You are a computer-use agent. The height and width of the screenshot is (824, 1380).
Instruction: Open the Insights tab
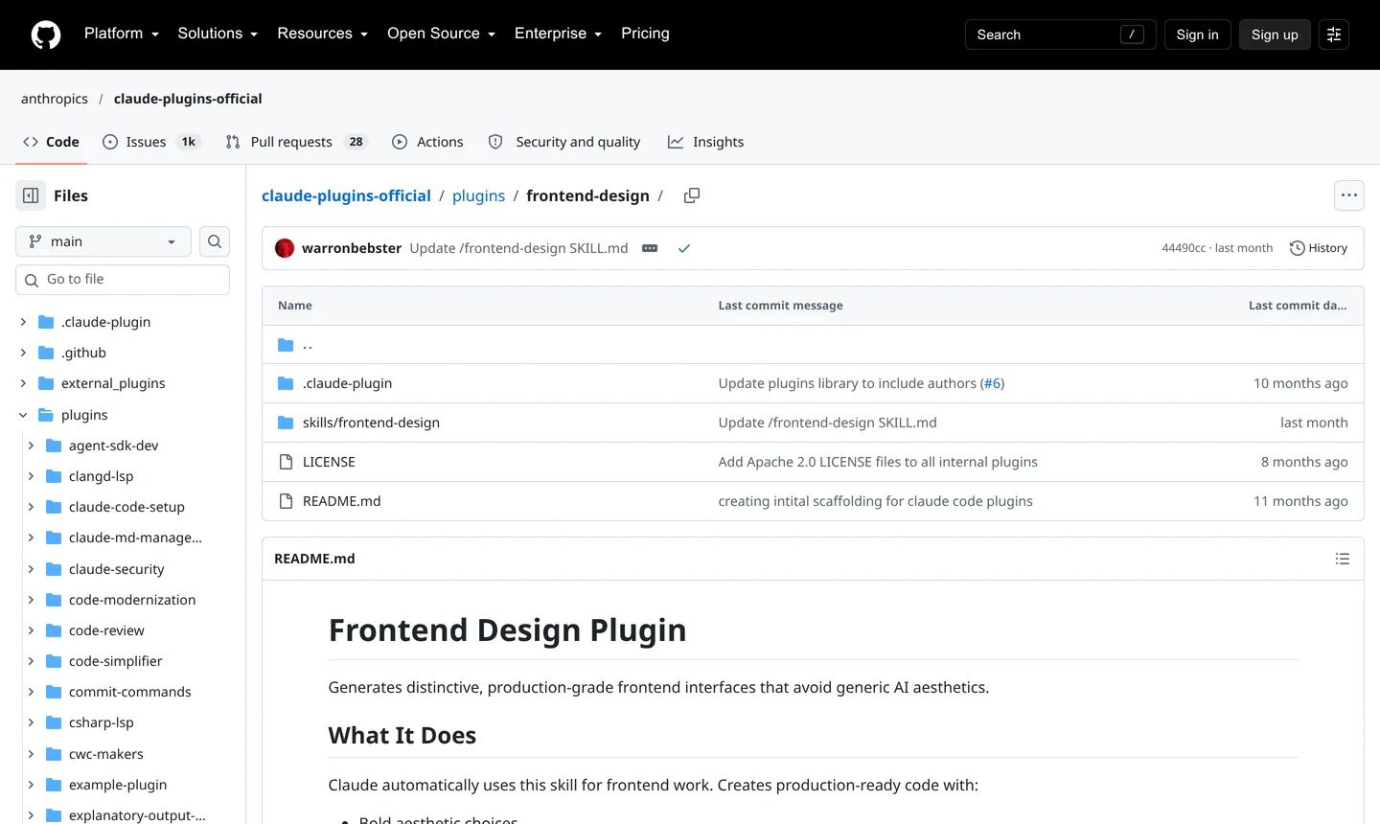click(706, 142)
